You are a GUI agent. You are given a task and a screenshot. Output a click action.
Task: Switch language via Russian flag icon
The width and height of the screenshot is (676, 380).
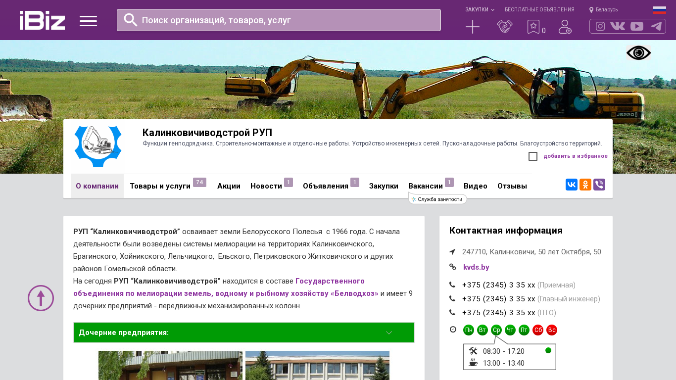coord(659,10)
